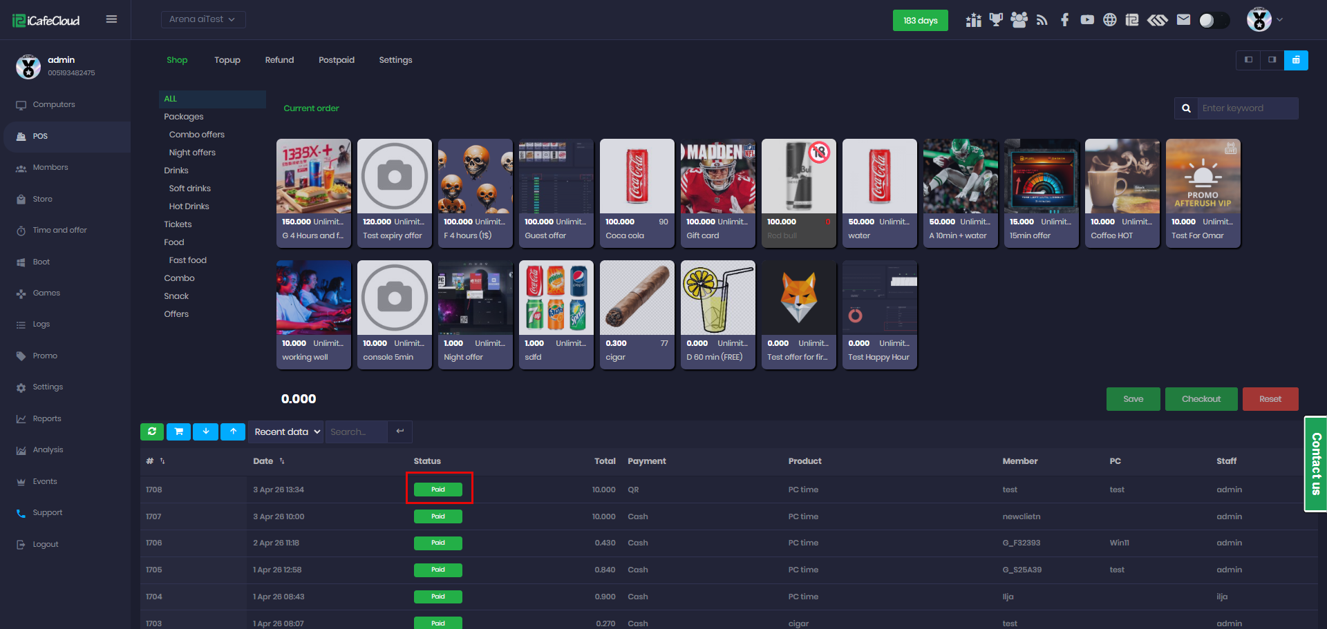Expand the profile avatar menu chevron

coord(1280,20)
